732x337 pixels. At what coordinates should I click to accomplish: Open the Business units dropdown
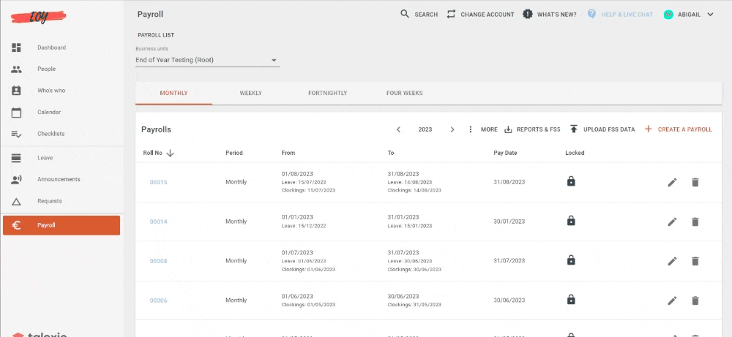click(207, 60)
